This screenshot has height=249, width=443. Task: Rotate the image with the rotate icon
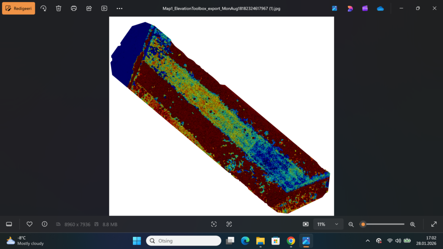(43, 8)
